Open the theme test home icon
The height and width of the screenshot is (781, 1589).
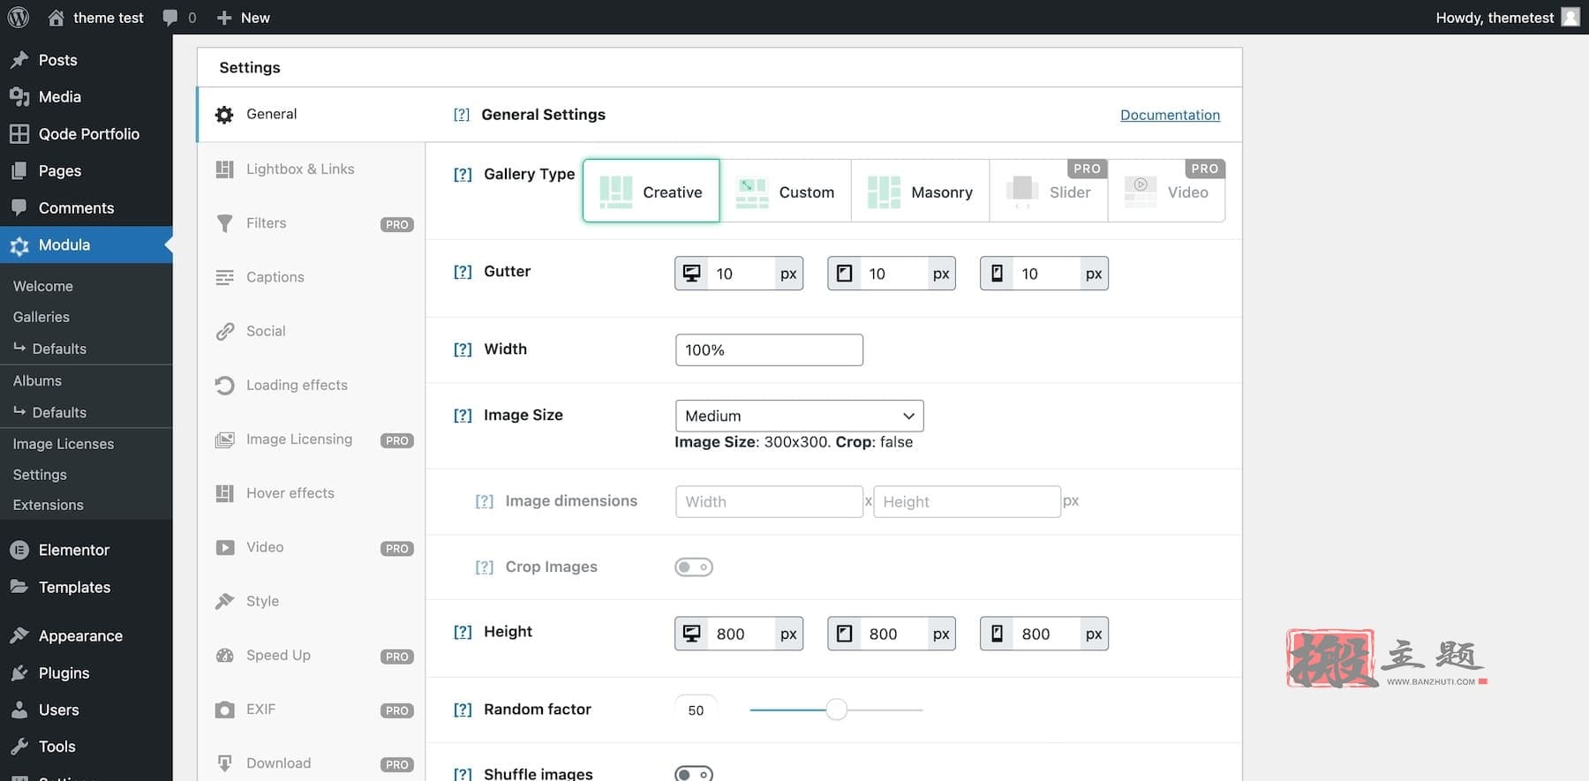pyautogui.click(x=56, y=18)
